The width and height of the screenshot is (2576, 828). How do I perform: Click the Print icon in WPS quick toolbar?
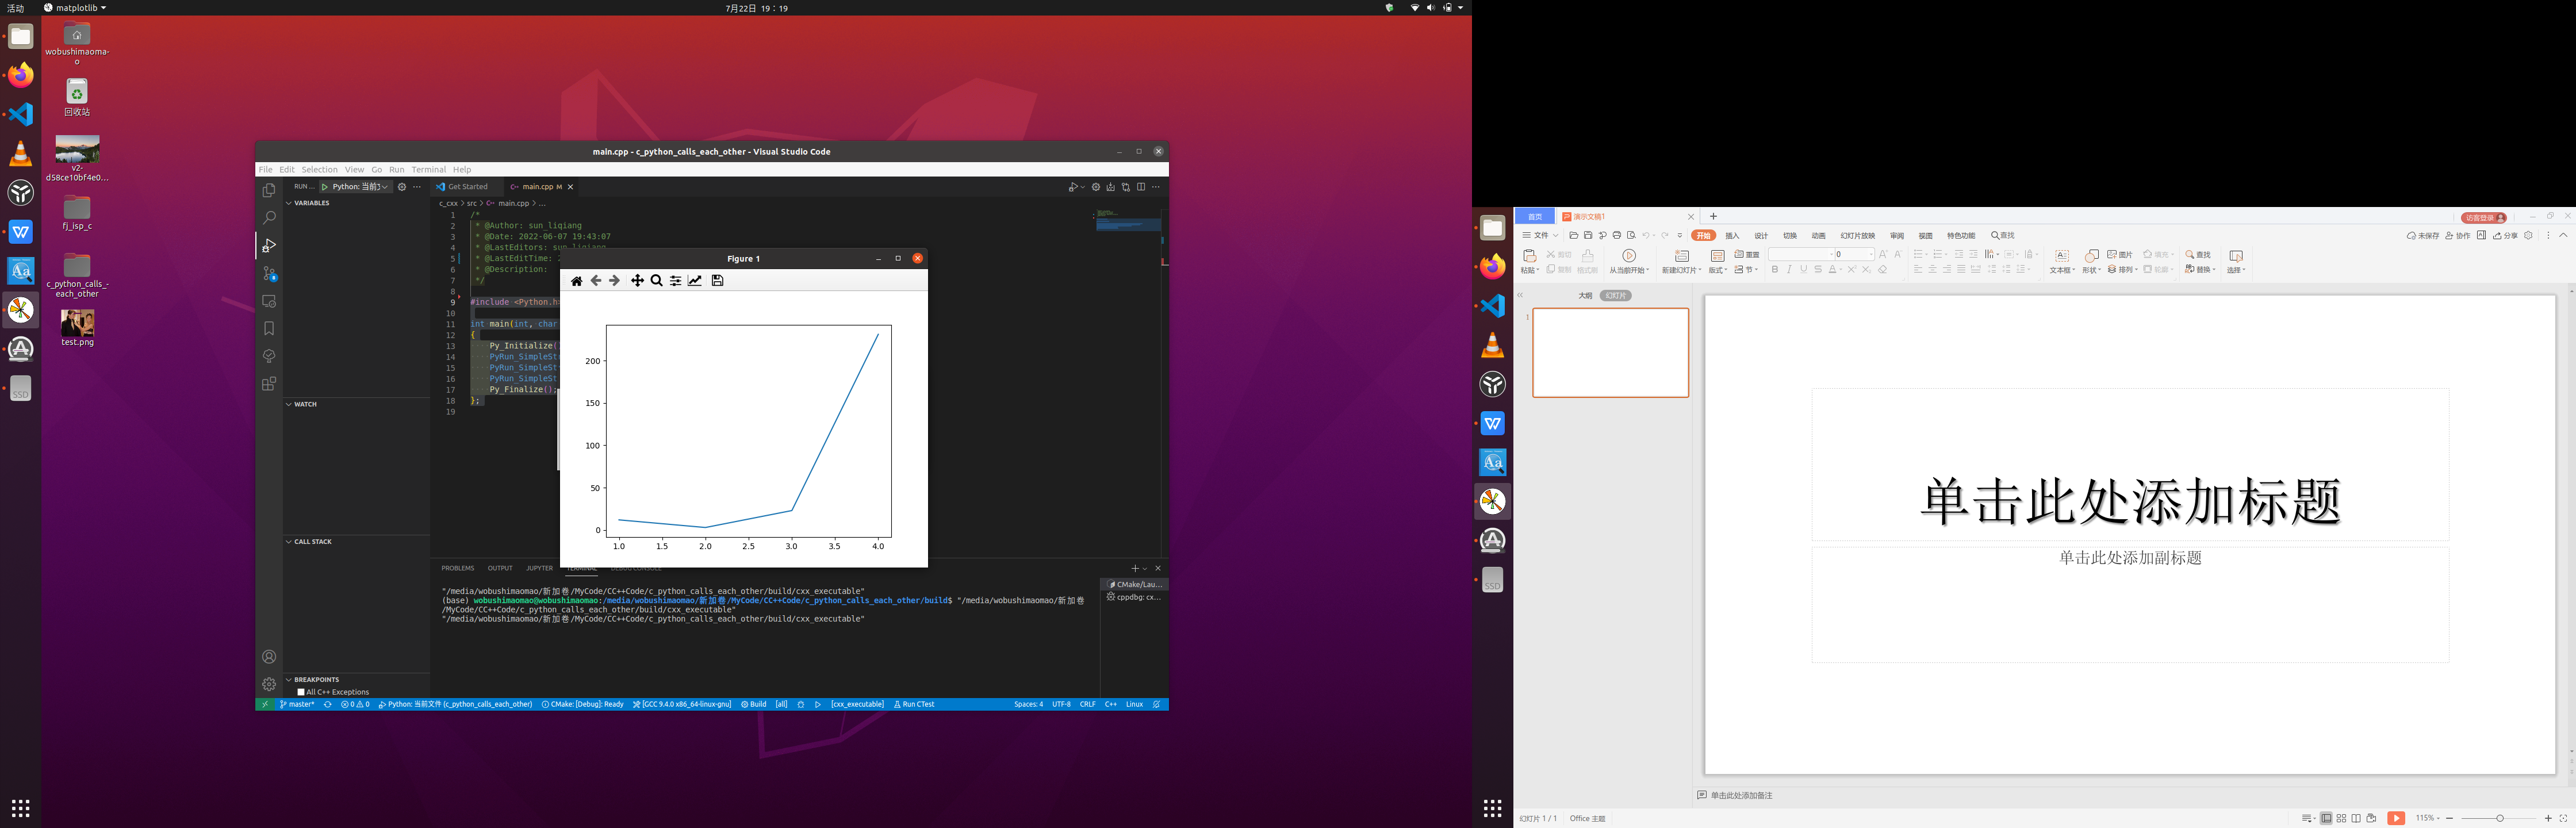pos(1617,236)
